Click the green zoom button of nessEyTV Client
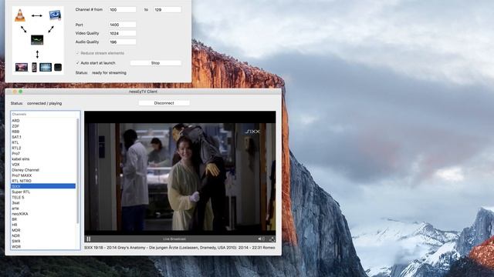This screenshot has width=494, height=277. point(21,92)
